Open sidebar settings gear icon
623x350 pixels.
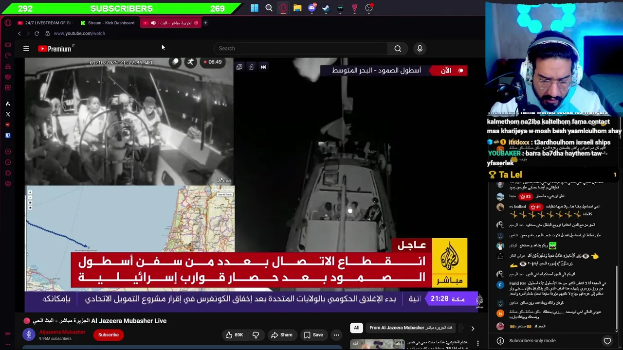(x=8, y=184)
